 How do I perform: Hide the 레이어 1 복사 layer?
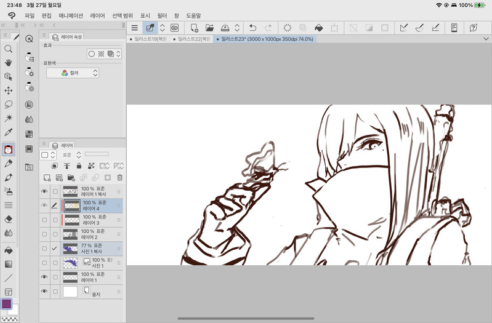click(x=44, y=191)
